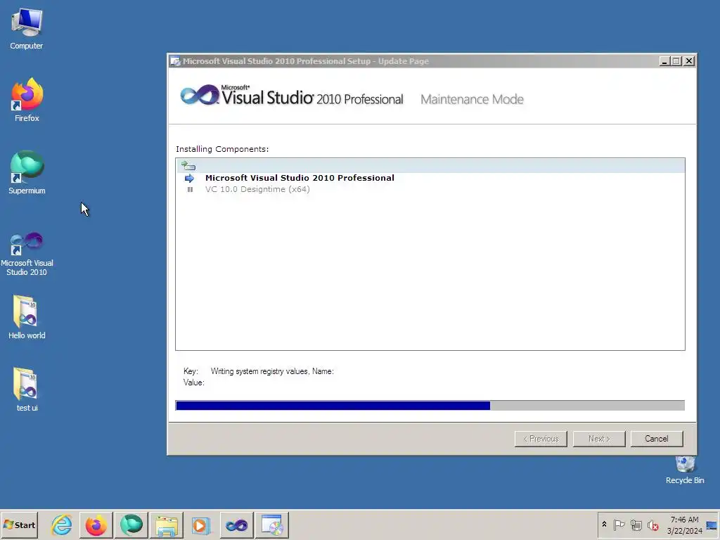Click the Start button in taskbar
Screen dimensions: 720x540
pyautogui.click(x=19, y=525)
